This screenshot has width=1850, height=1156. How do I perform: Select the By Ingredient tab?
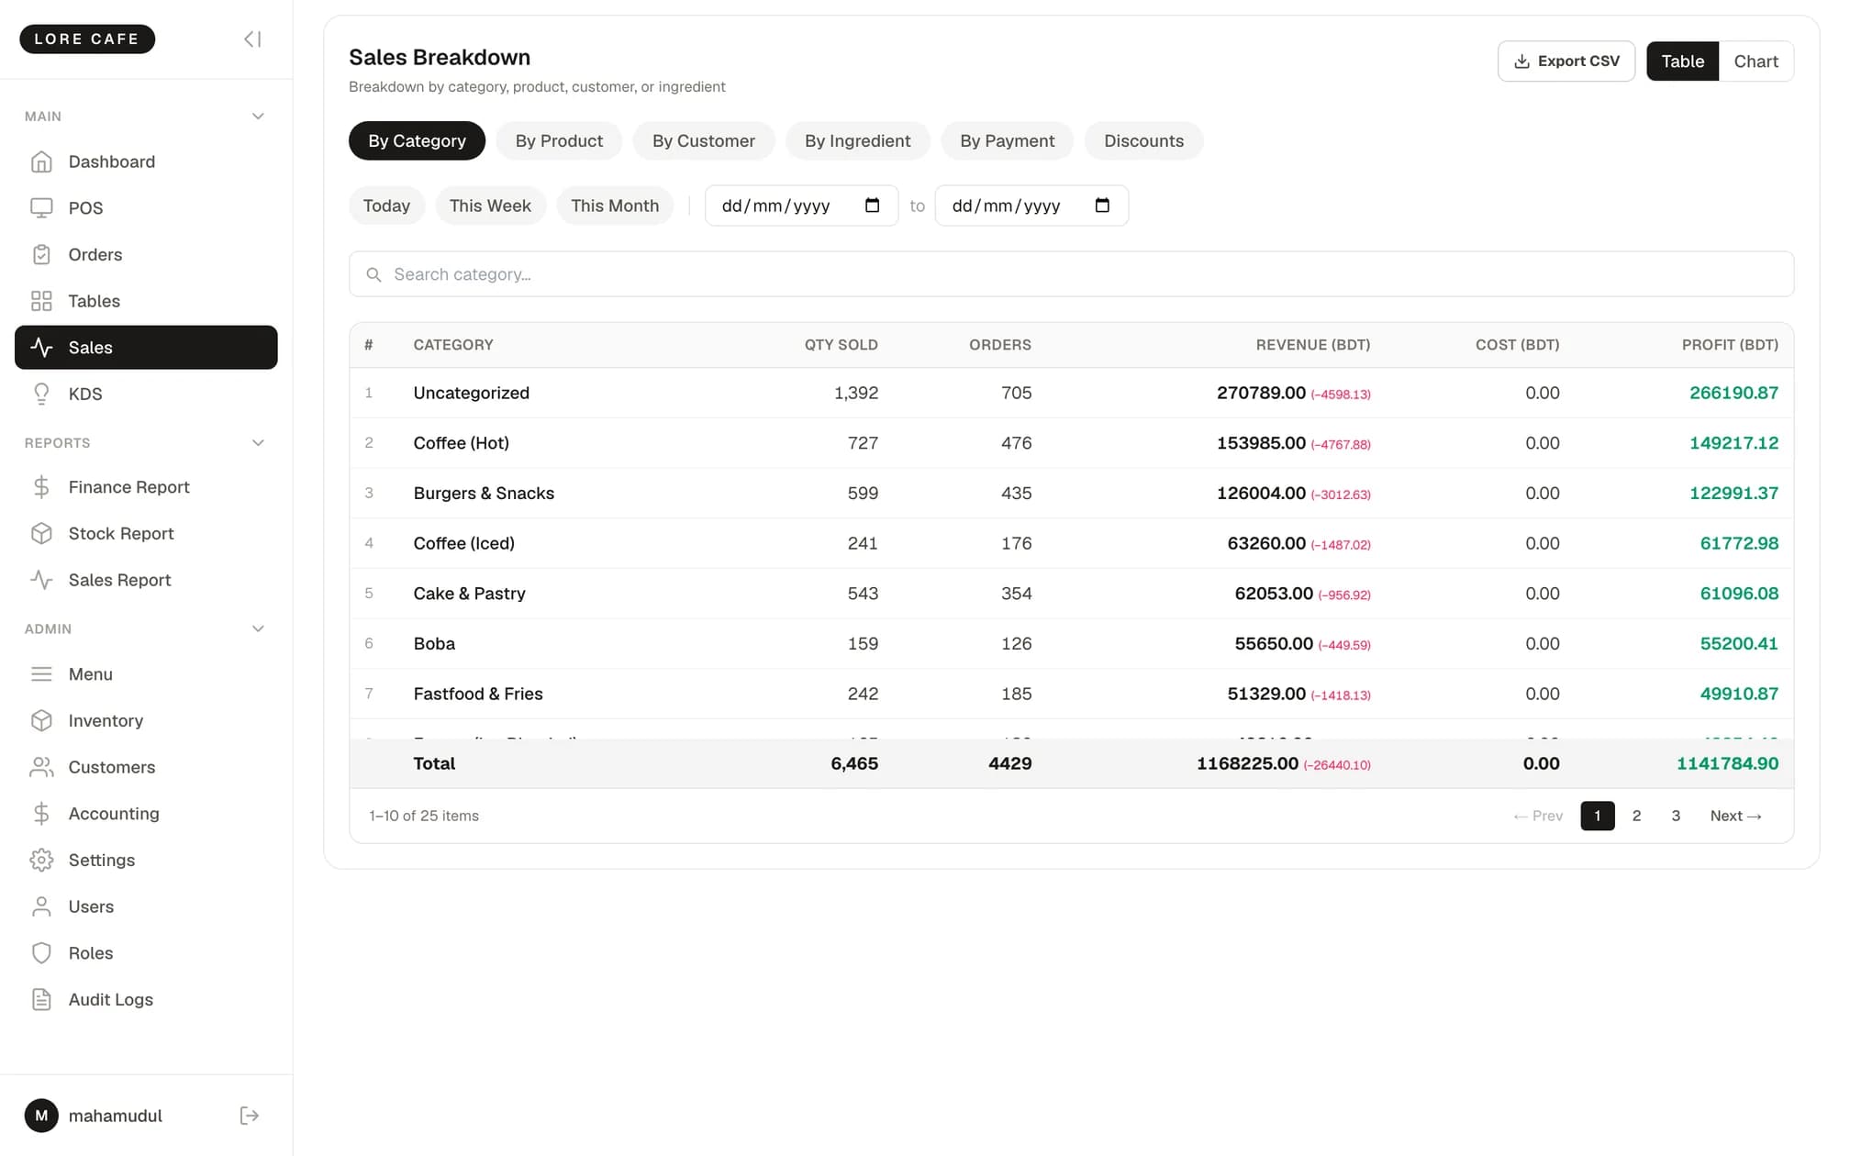[857, 140]
